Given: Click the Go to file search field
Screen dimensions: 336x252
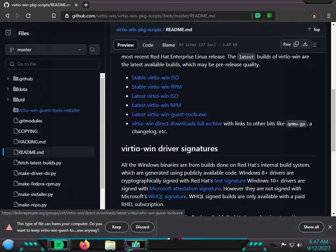Looking at the screenshot, I should click(x=52, y=64).
